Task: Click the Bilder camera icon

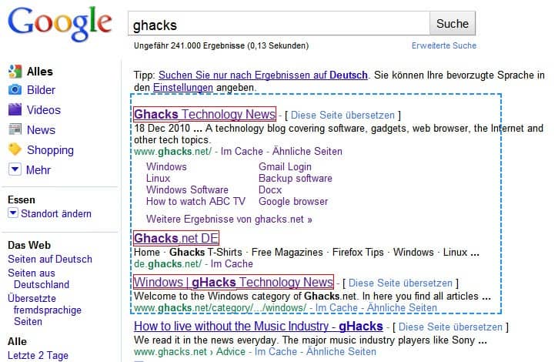Action: tap(15, 89)
